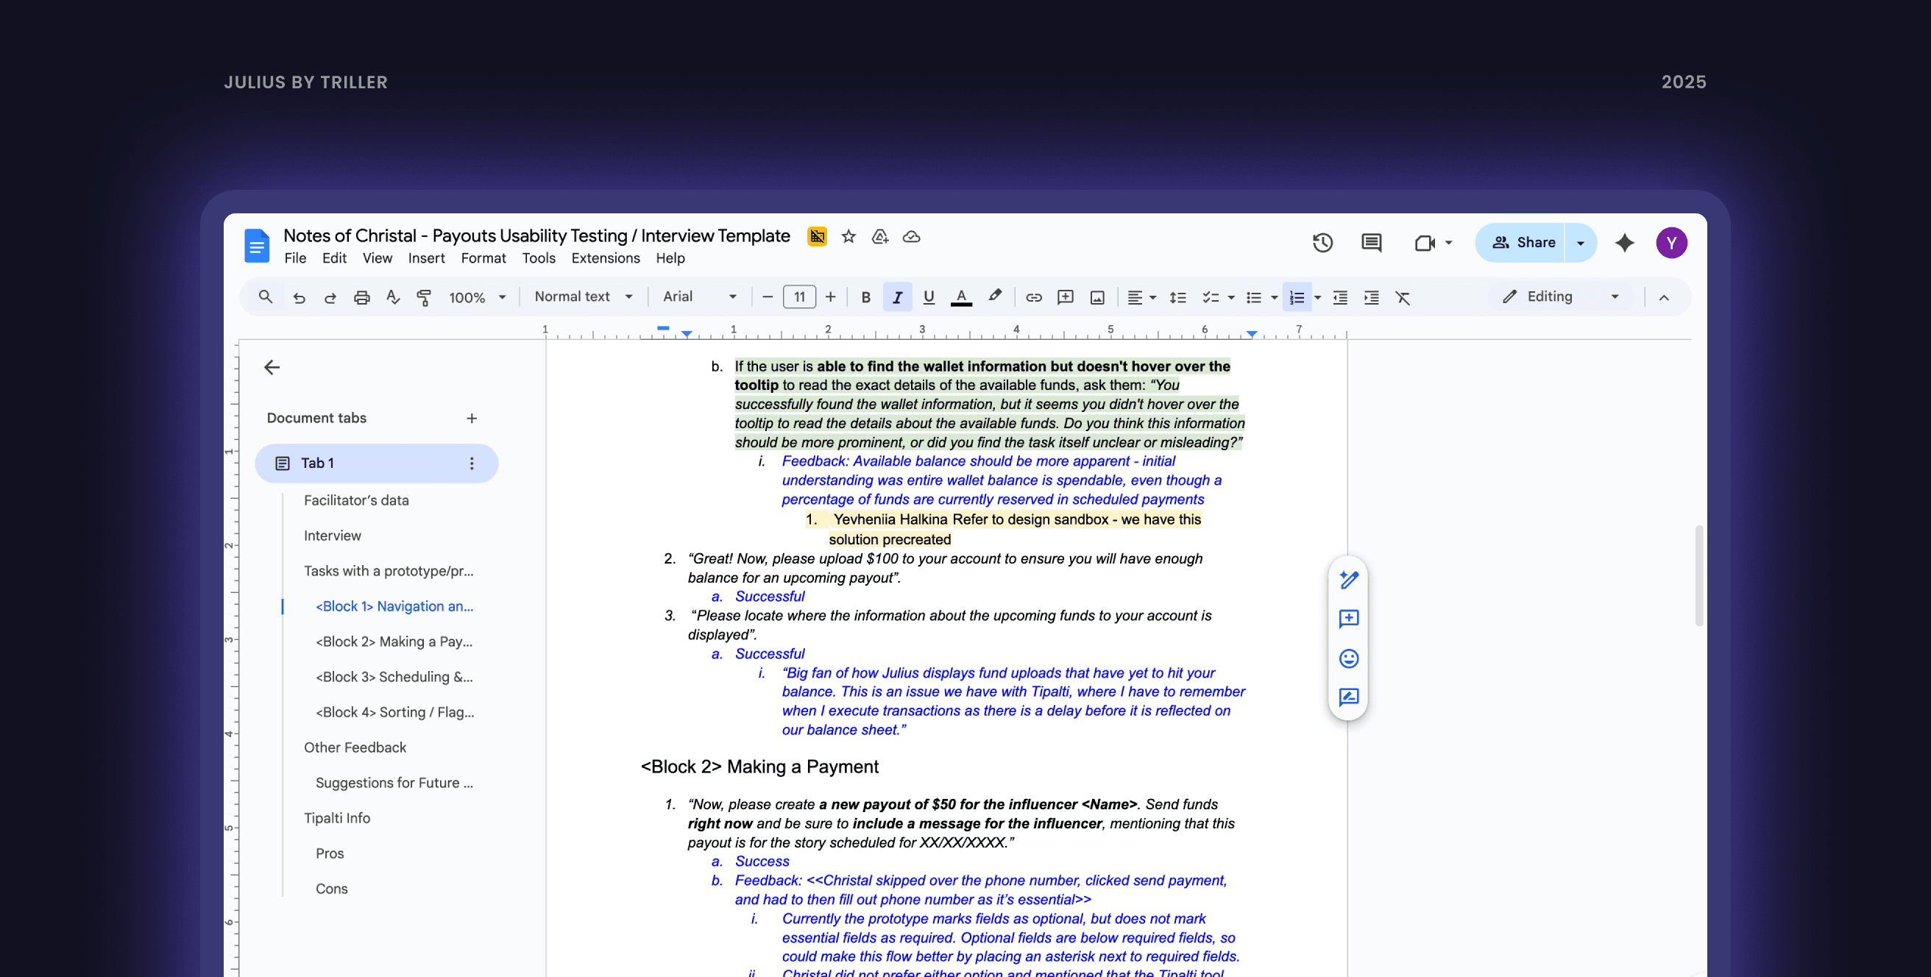Open version history clock icon
1931x977 pixels.
click(1322, 243)
